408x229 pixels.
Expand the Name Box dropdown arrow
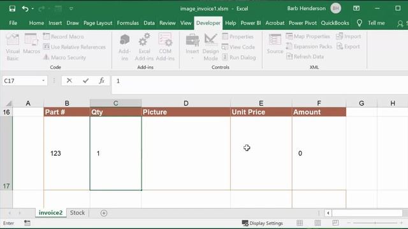pos(43,81)
